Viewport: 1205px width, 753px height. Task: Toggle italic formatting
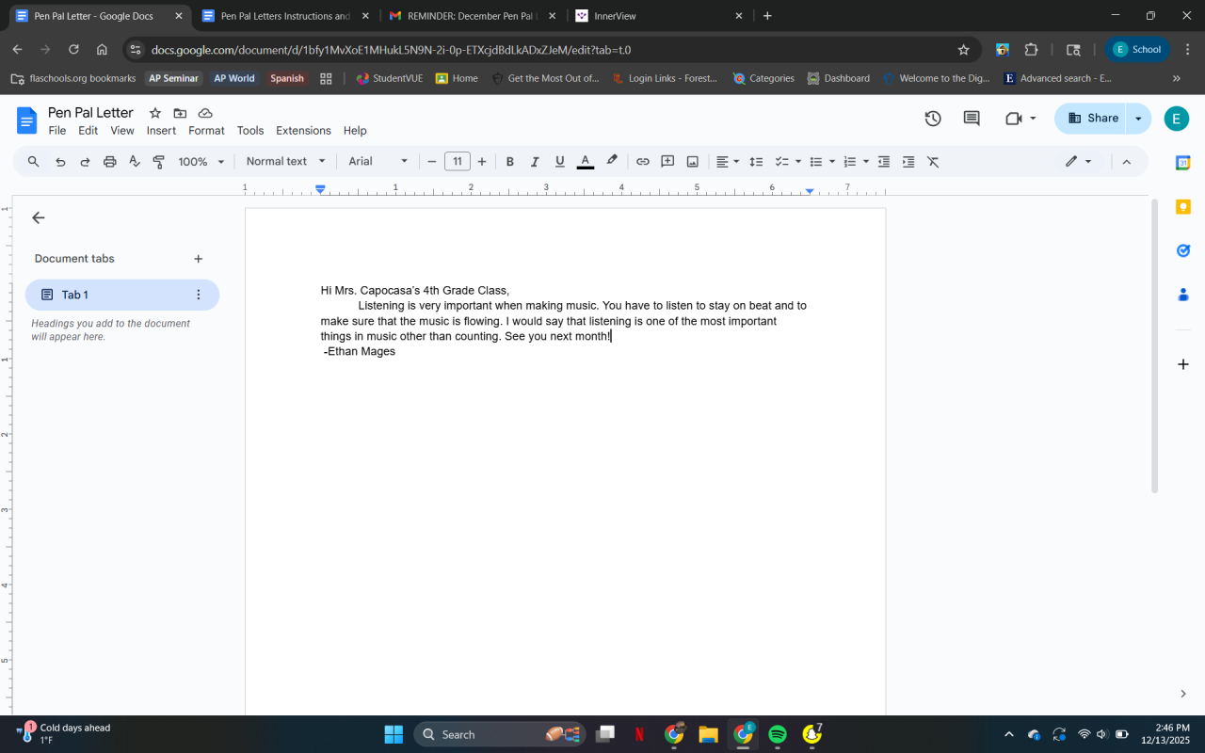point(535,162)
